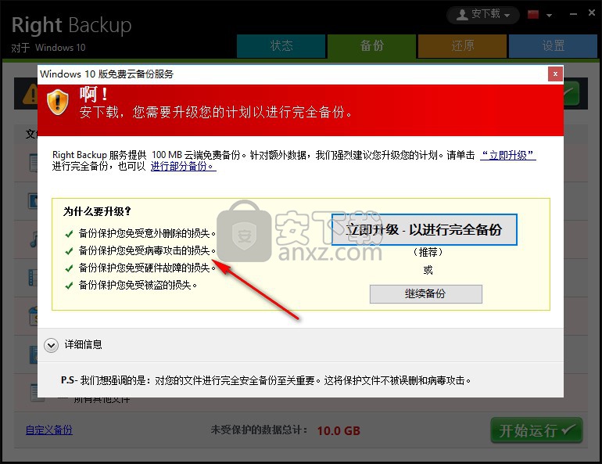Click the green 开始运行 button
The height and width of the screenshot is (464, 602).
pyautogui.click(x=536, y=430)
